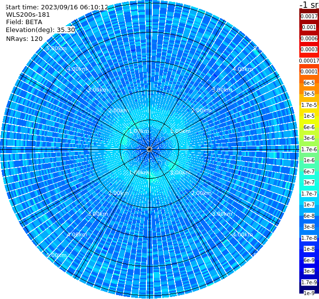The image size is (319, 299).
Task: Click the 3e-5 scale value
Action: tap(309, 94)
